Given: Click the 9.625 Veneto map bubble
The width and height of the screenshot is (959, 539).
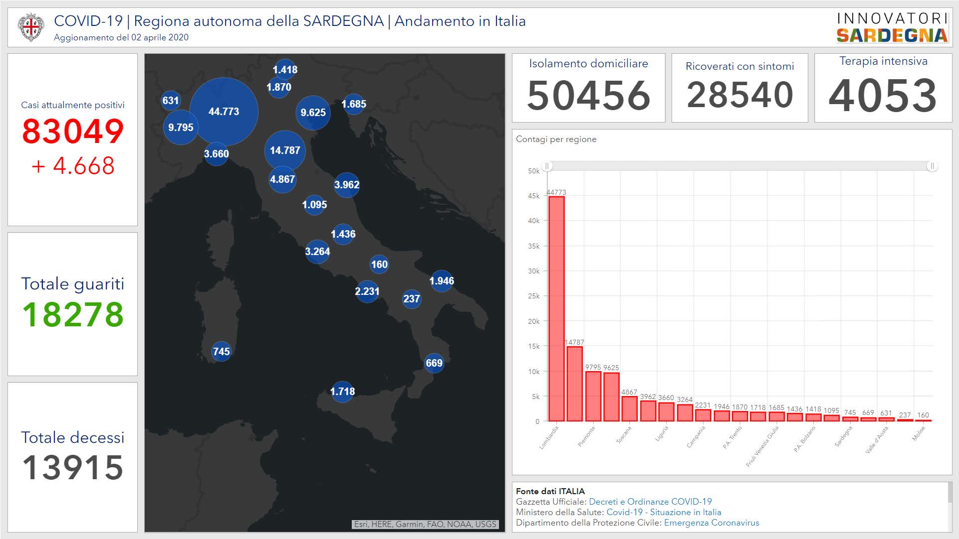Looking at the screenshot, I should click(313, 113).
